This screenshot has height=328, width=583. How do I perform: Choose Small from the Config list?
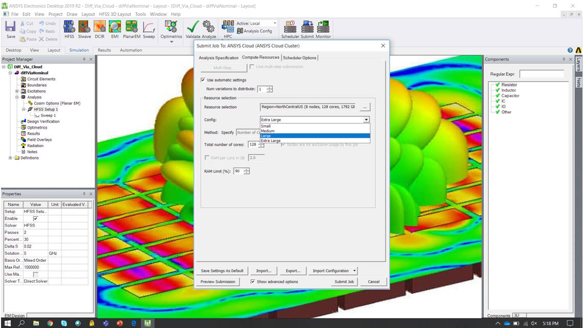point(315,126)
